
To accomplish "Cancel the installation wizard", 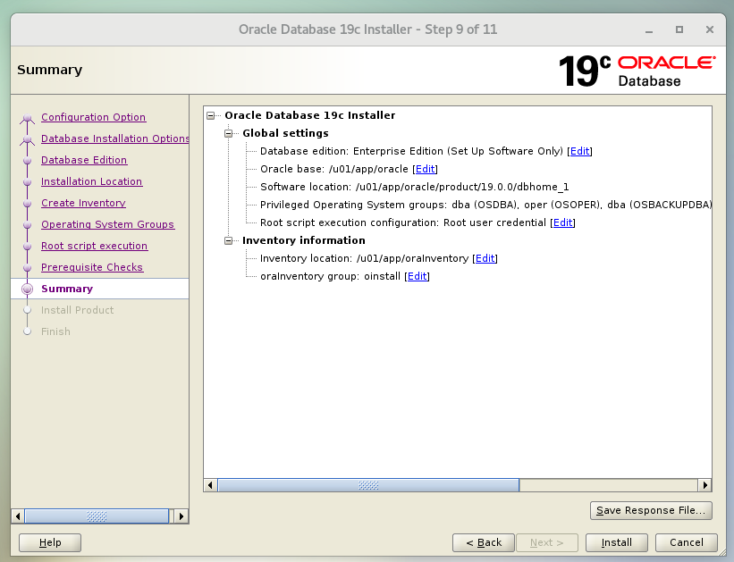I will tap(686, 542).
